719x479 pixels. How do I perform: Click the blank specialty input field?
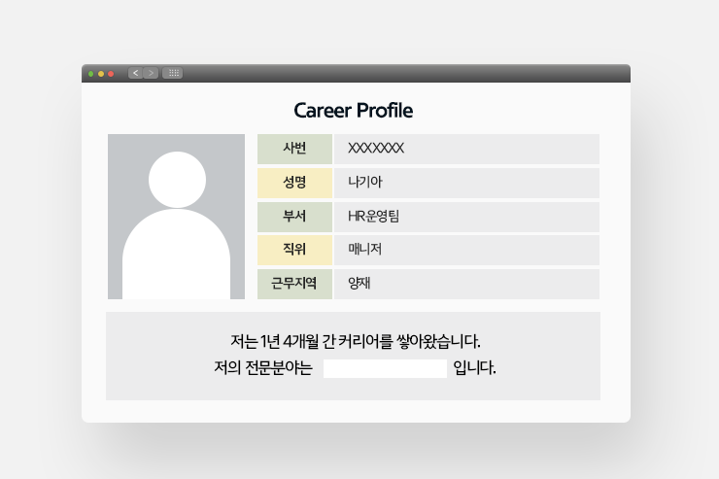coord(385,368)
